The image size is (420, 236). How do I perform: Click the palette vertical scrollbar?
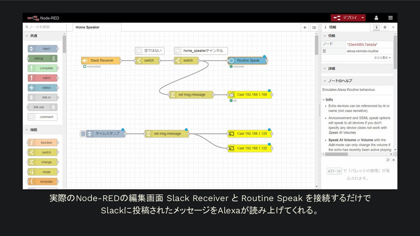64,44
